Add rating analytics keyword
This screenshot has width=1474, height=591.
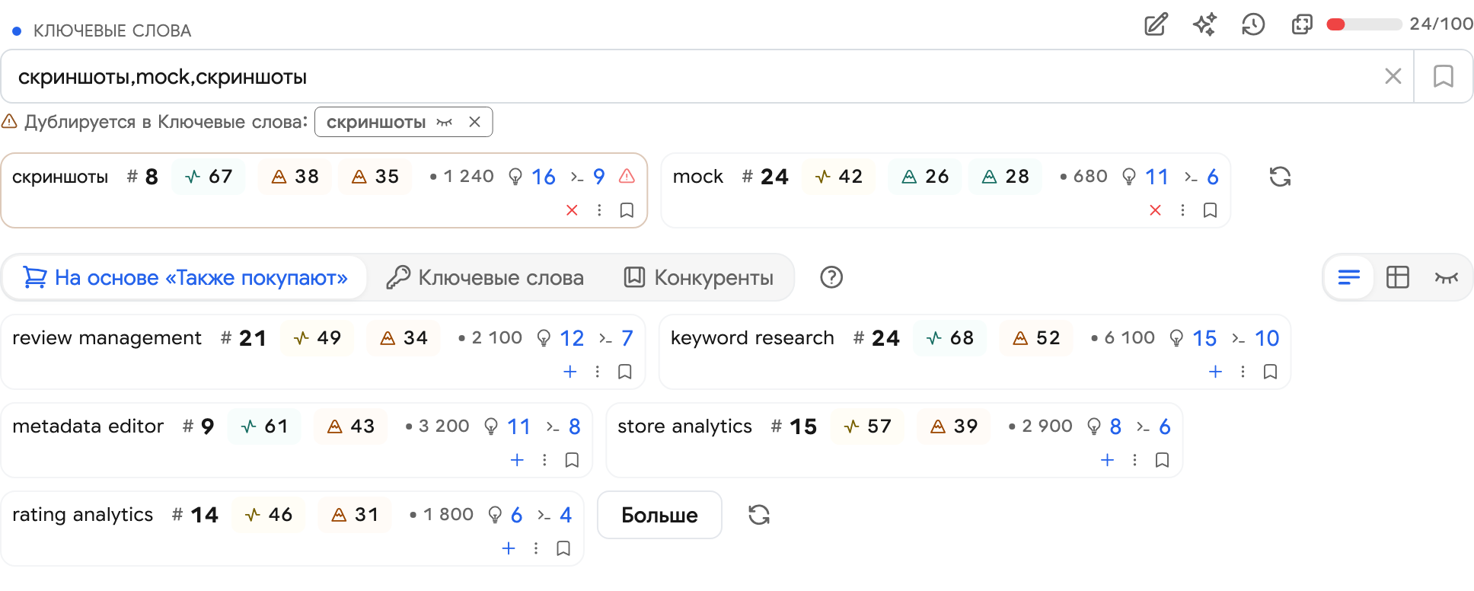(509, 548)
